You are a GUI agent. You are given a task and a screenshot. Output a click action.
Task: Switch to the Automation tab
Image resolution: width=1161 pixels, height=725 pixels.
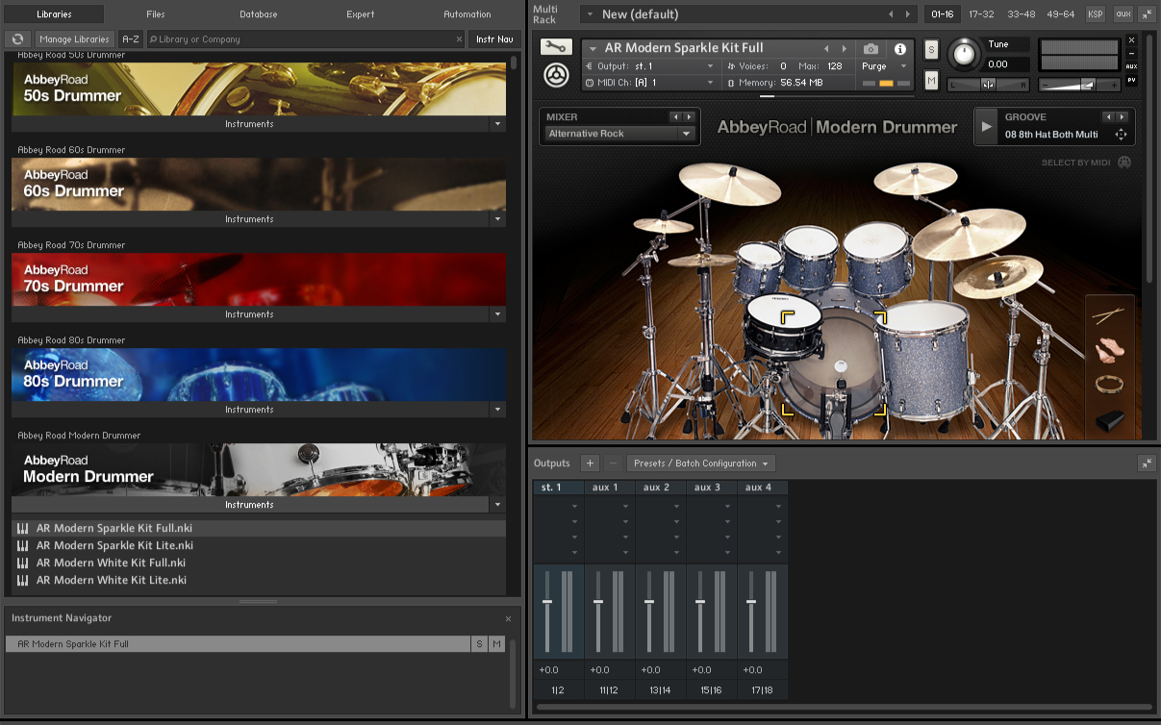(x=467, y=14)
